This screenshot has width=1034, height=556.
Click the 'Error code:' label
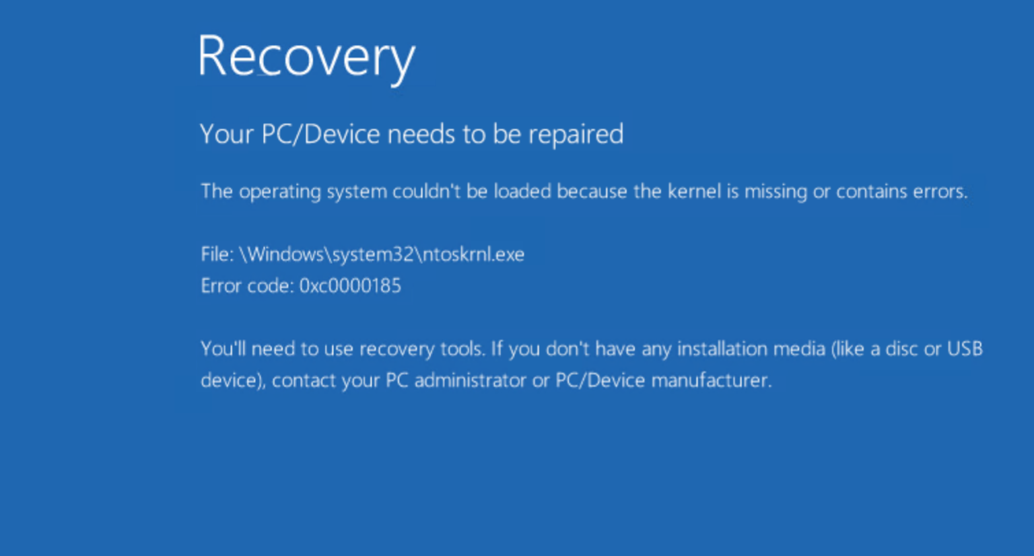coord(248,286)
